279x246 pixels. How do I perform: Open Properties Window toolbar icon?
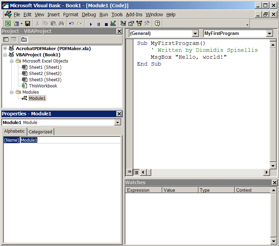131,23
